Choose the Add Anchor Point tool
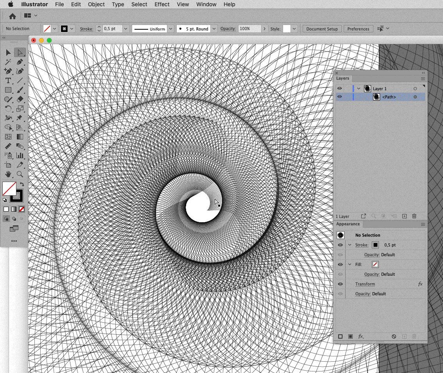The height and width of the screenshot is (373, 443). click(x=8, y=71)
